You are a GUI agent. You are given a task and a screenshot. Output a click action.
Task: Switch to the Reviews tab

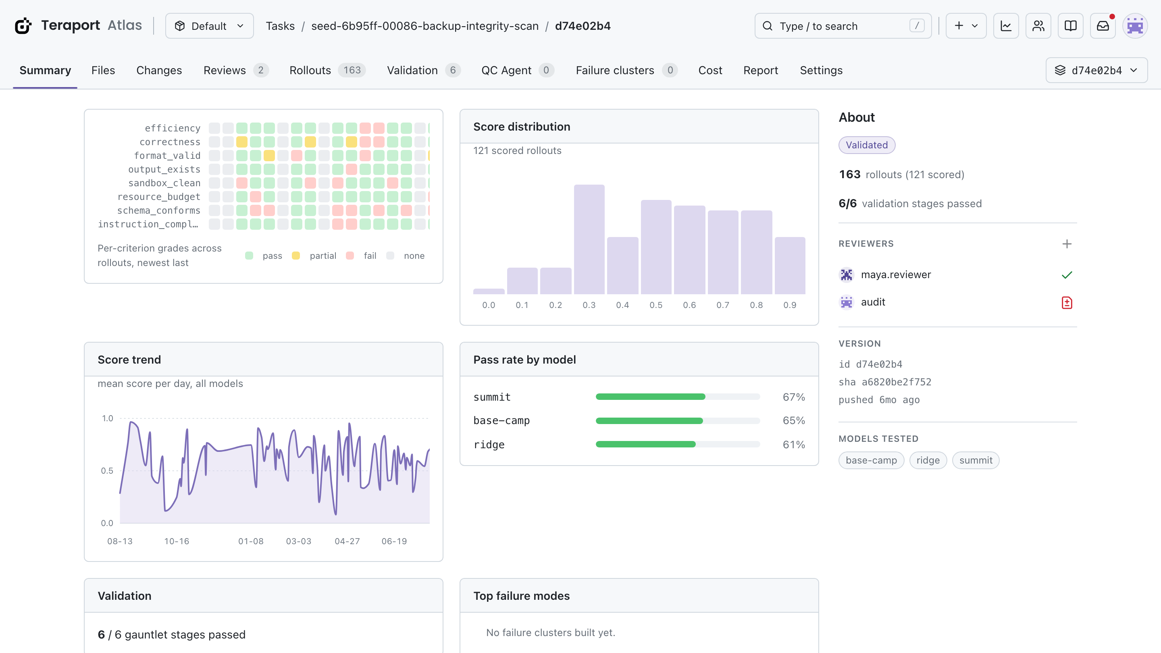(x=236, y=70)
